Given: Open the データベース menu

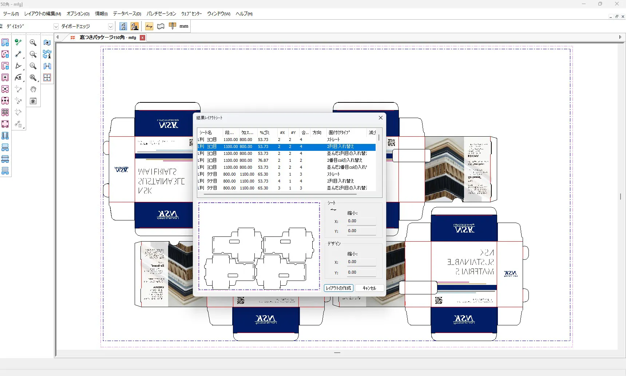Looking at the screenshot, I should coord(127,14).
